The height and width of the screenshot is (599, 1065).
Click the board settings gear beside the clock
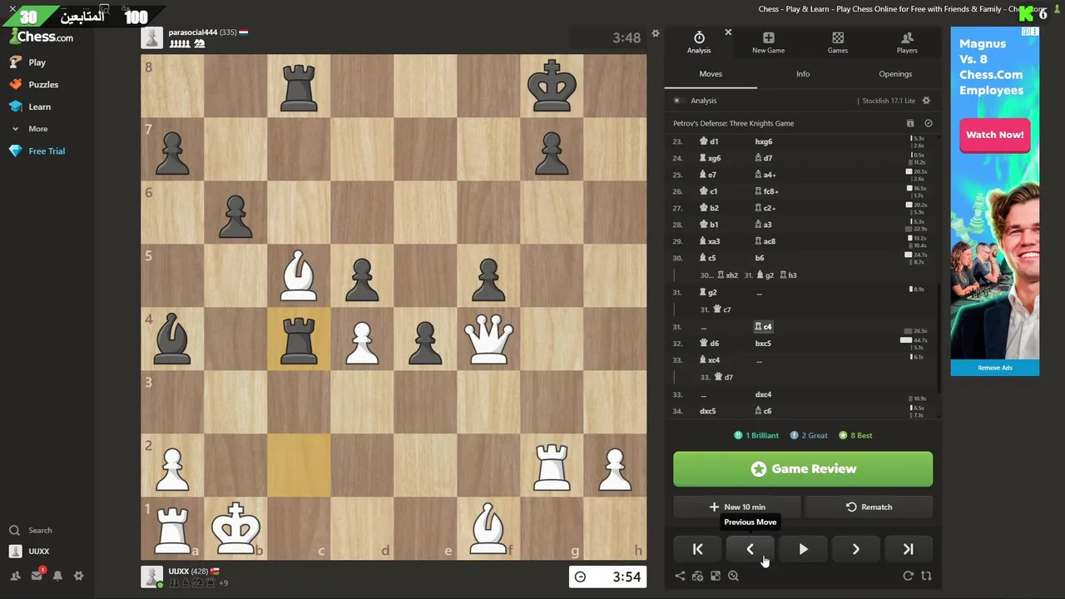[x=655, y=33]
